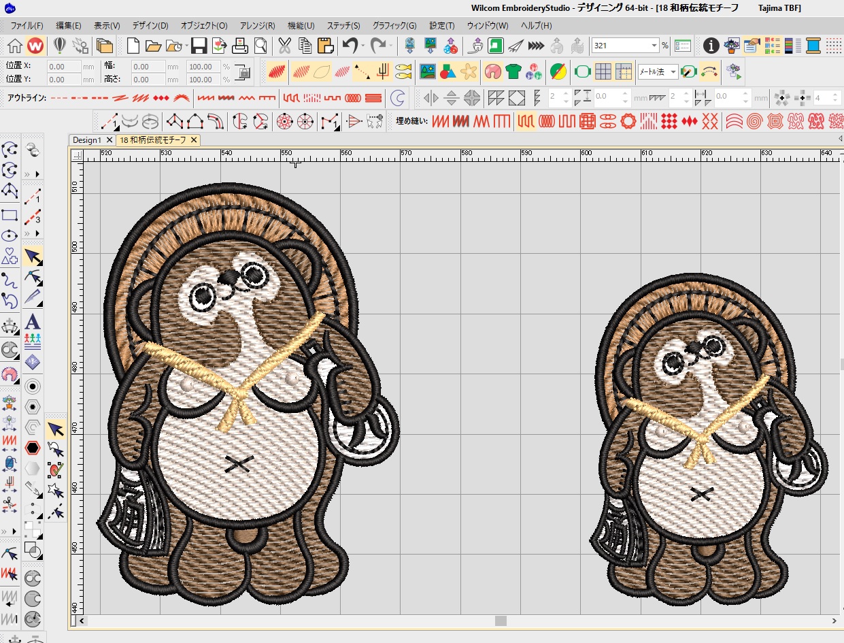Click the hot air balloon icon

point(60,46)
